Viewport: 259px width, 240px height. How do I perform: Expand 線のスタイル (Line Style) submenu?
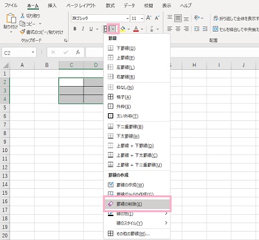tap(137, 223)
